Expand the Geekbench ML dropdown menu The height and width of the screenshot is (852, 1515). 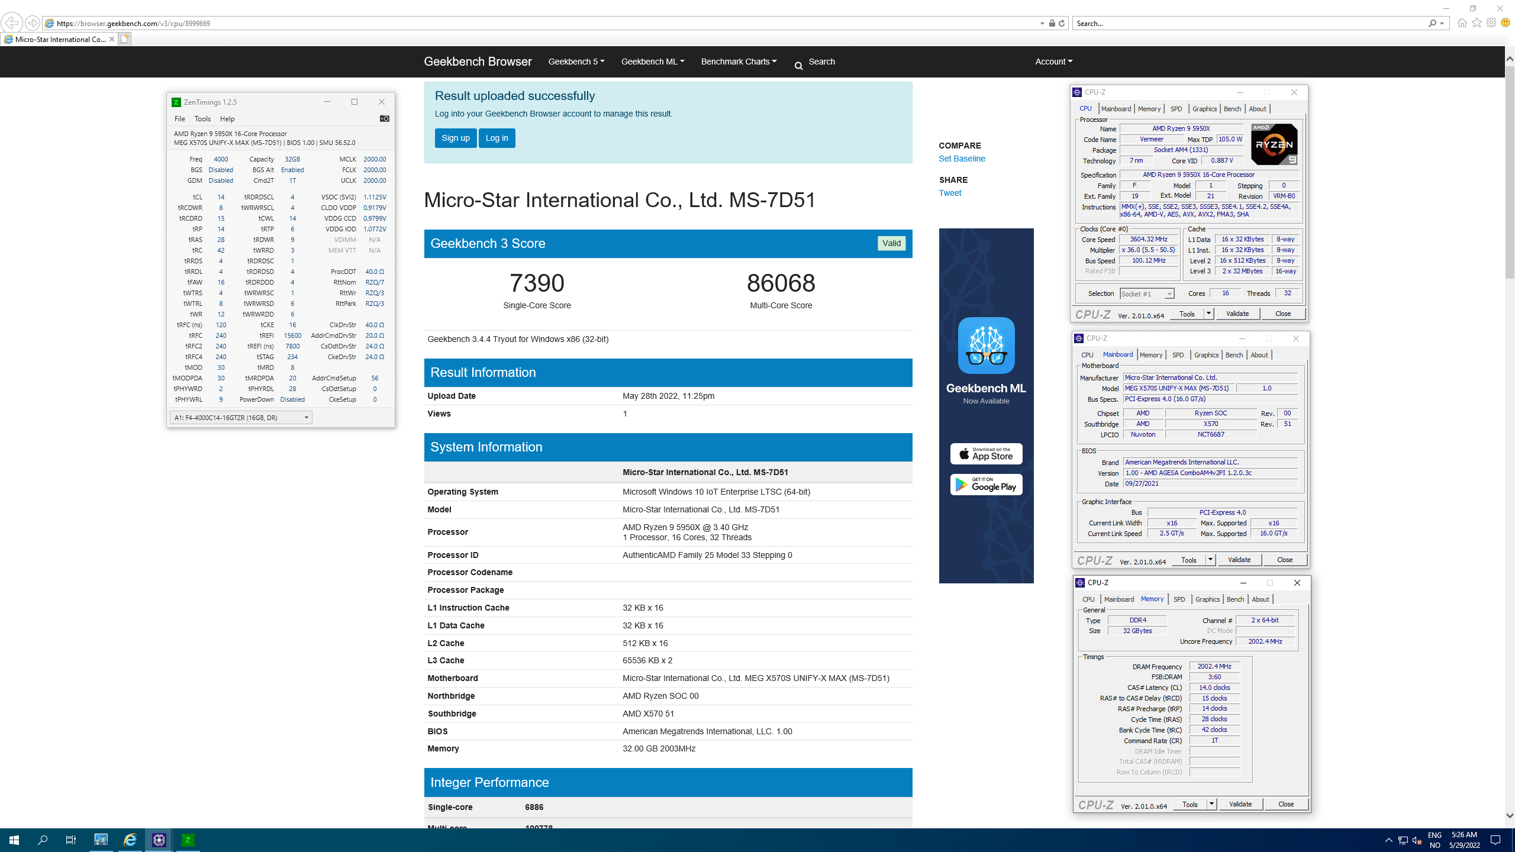[x=653, y=62]
